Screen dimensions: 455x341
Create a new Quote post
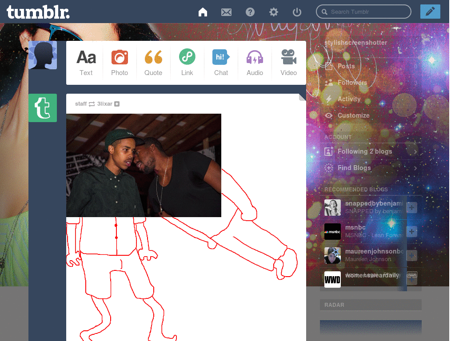(x=153, y=63)
